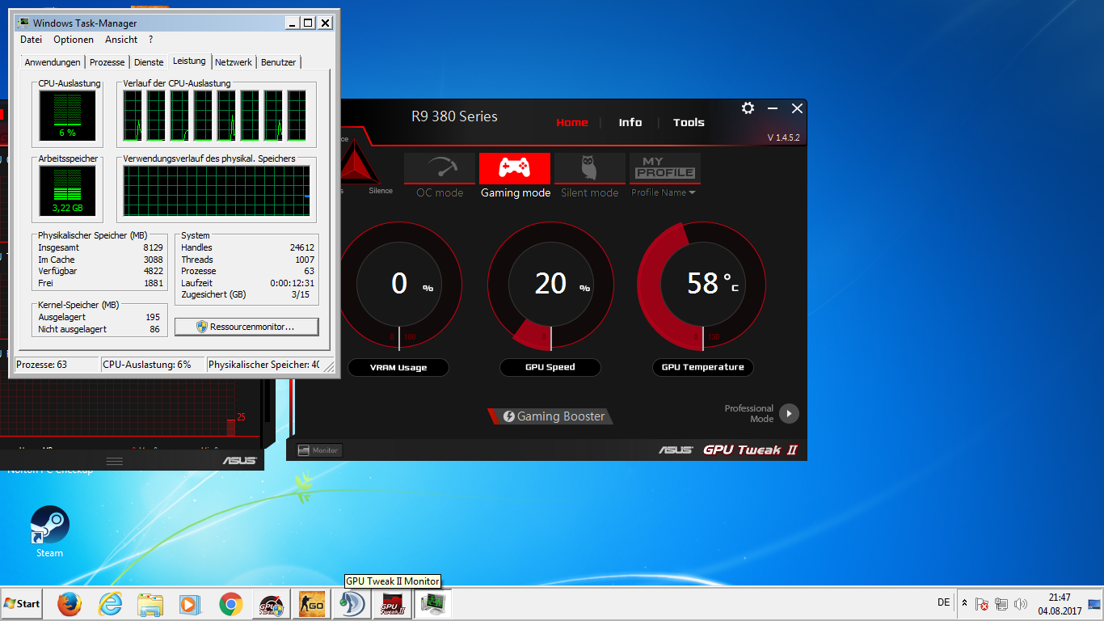Click 'Prozesse: 63' in the status bar
Viewport: 1104px width, 621px height.
tap(41, 365)
